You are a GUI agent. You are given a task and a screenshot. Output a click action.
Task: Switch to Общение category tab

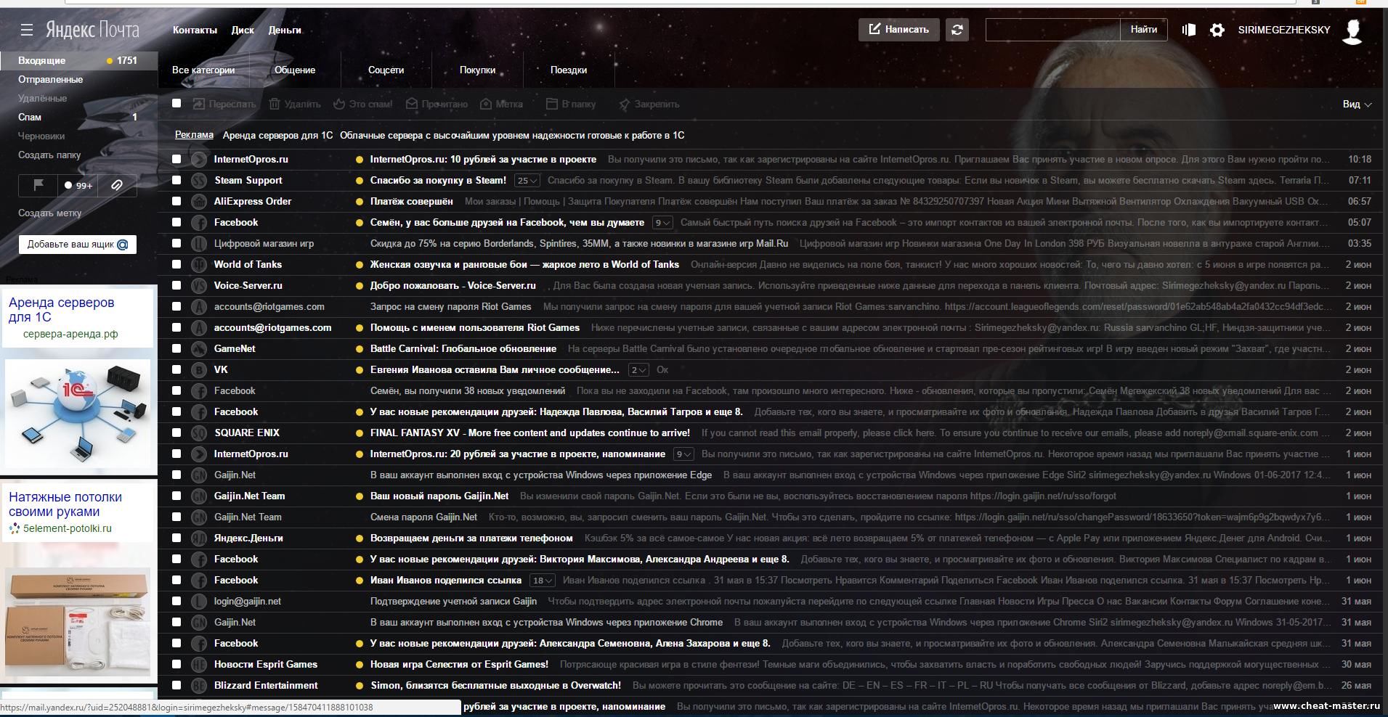click(295, 70)
